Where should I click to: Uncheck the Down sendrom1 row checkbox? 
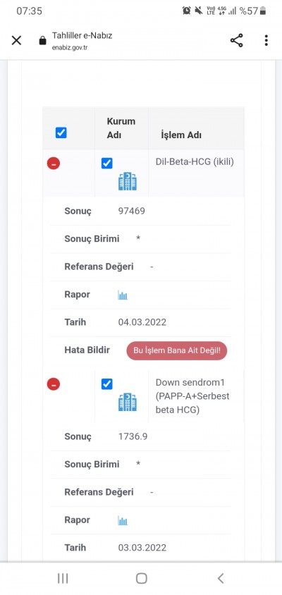(x=107, y=384)
